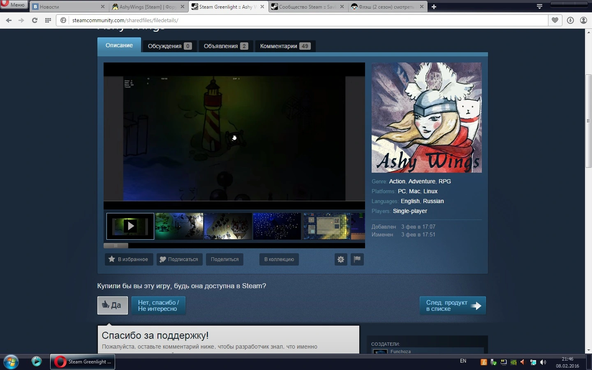592x370 pixels.
Task: Click the Steam Greenlight Opera taskbar button
Action: 83,362
